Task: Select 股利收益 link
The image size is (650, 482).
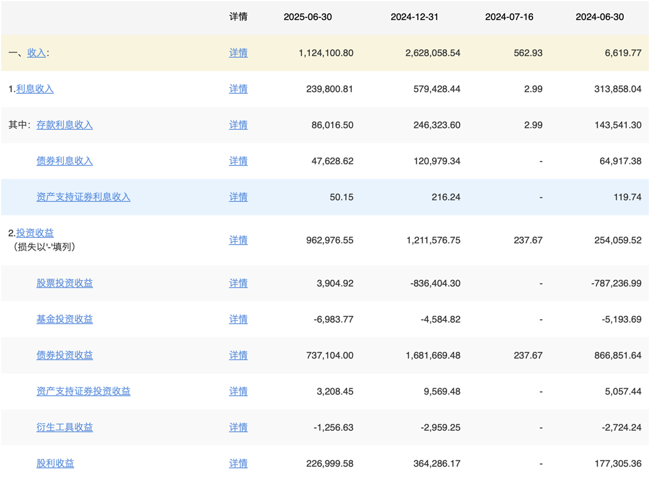Action: (55, 463)
